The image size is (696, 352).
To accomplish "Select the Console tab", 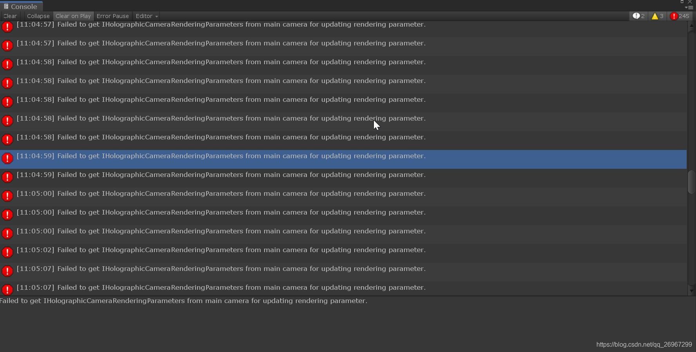I will [21, 6].
